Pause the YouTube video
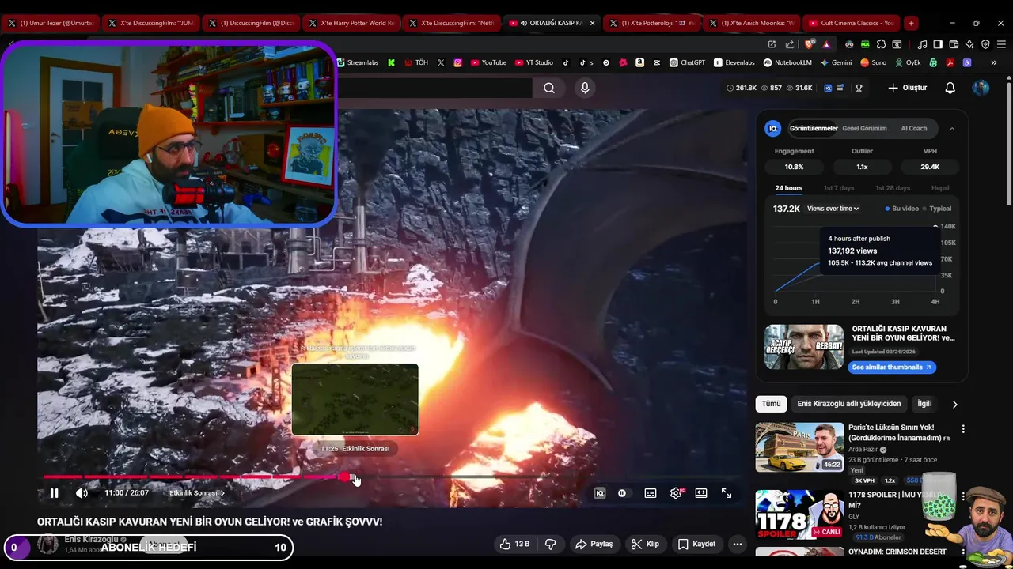This screenshot has width=1013, height=569. [54, 493]
